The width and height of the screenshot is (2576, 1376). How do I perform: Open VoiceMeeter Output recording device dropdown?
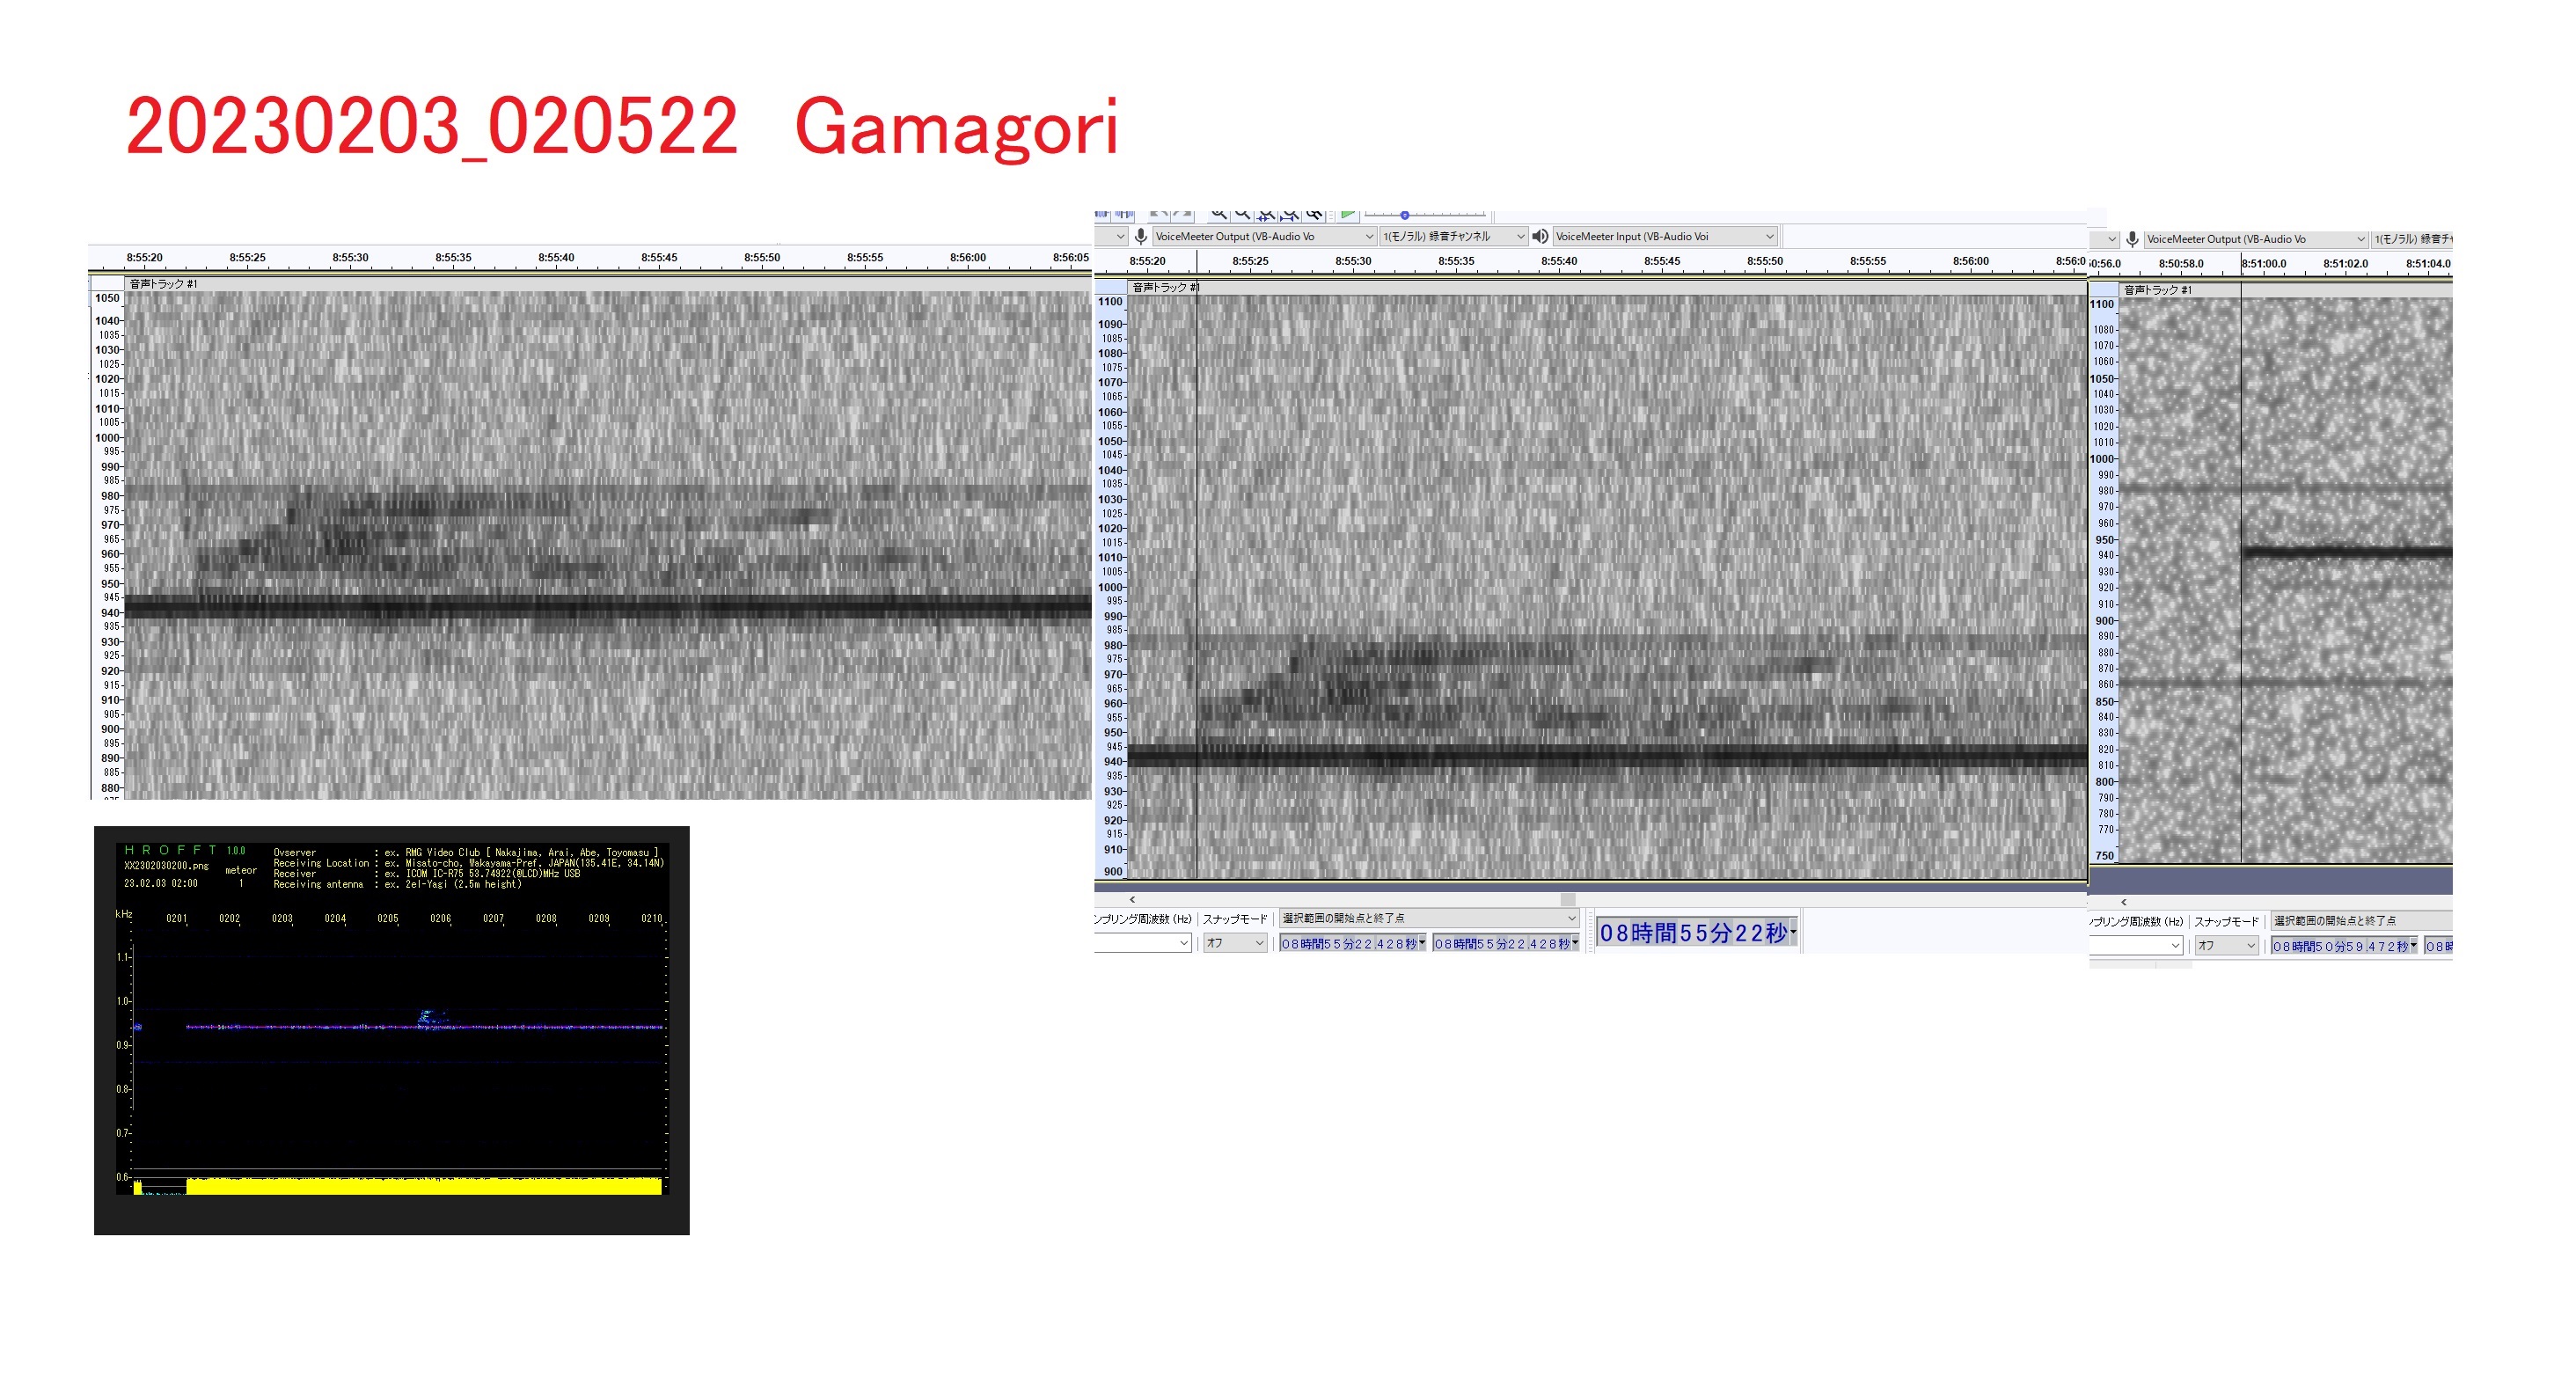1264,237
